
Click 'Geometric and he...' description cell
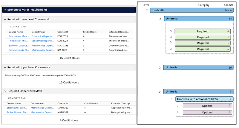[x=119, y=46]
